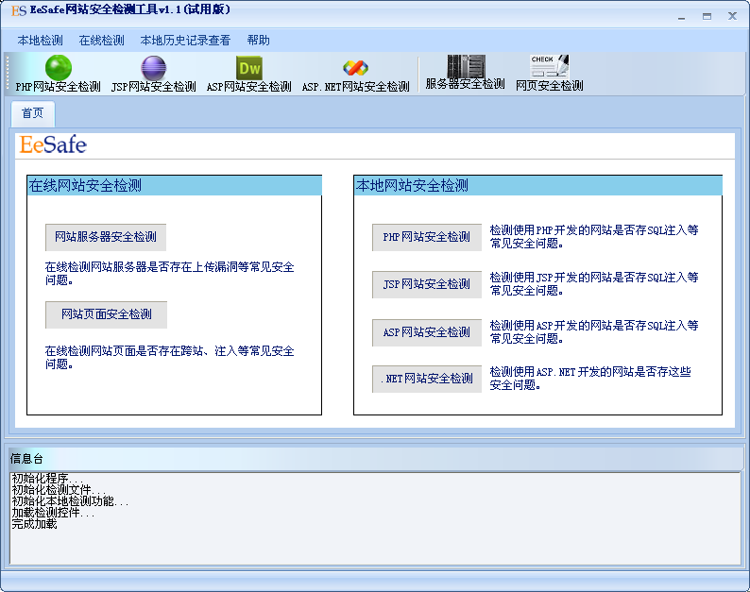Screen dimensions: 750x592
Task: Click the log line 加载检测控件...
Action: point(53,513)
